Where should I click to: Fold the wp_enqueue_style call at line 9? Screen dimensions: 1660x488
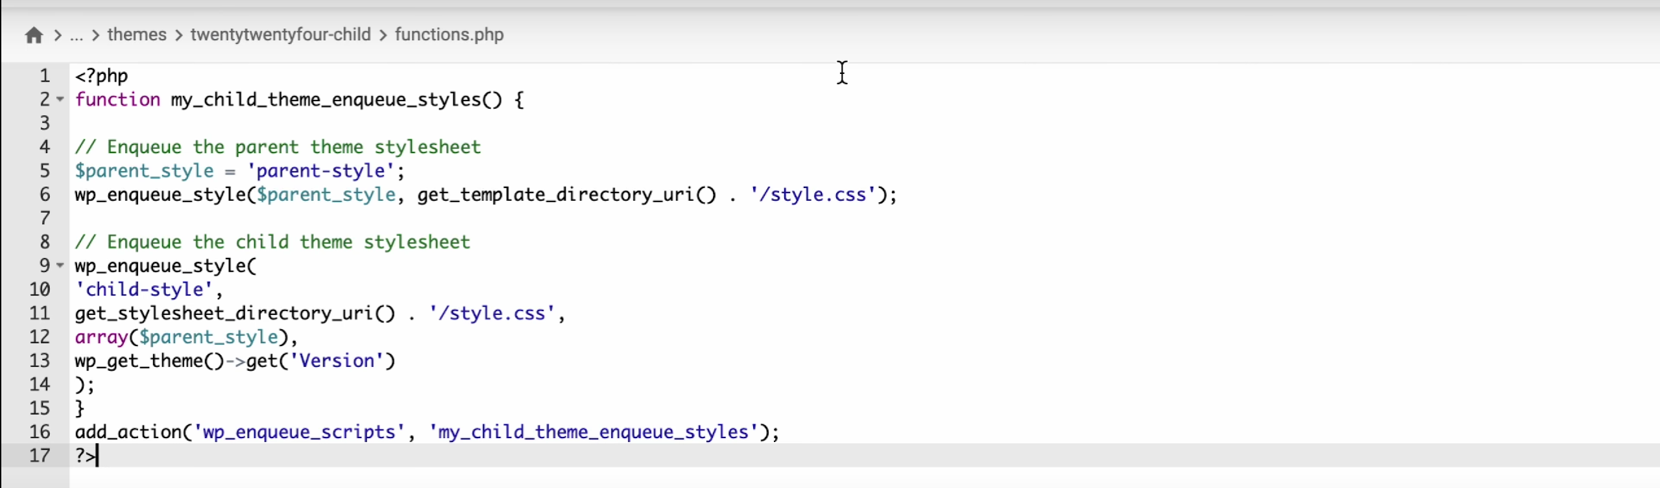(60, 266)
